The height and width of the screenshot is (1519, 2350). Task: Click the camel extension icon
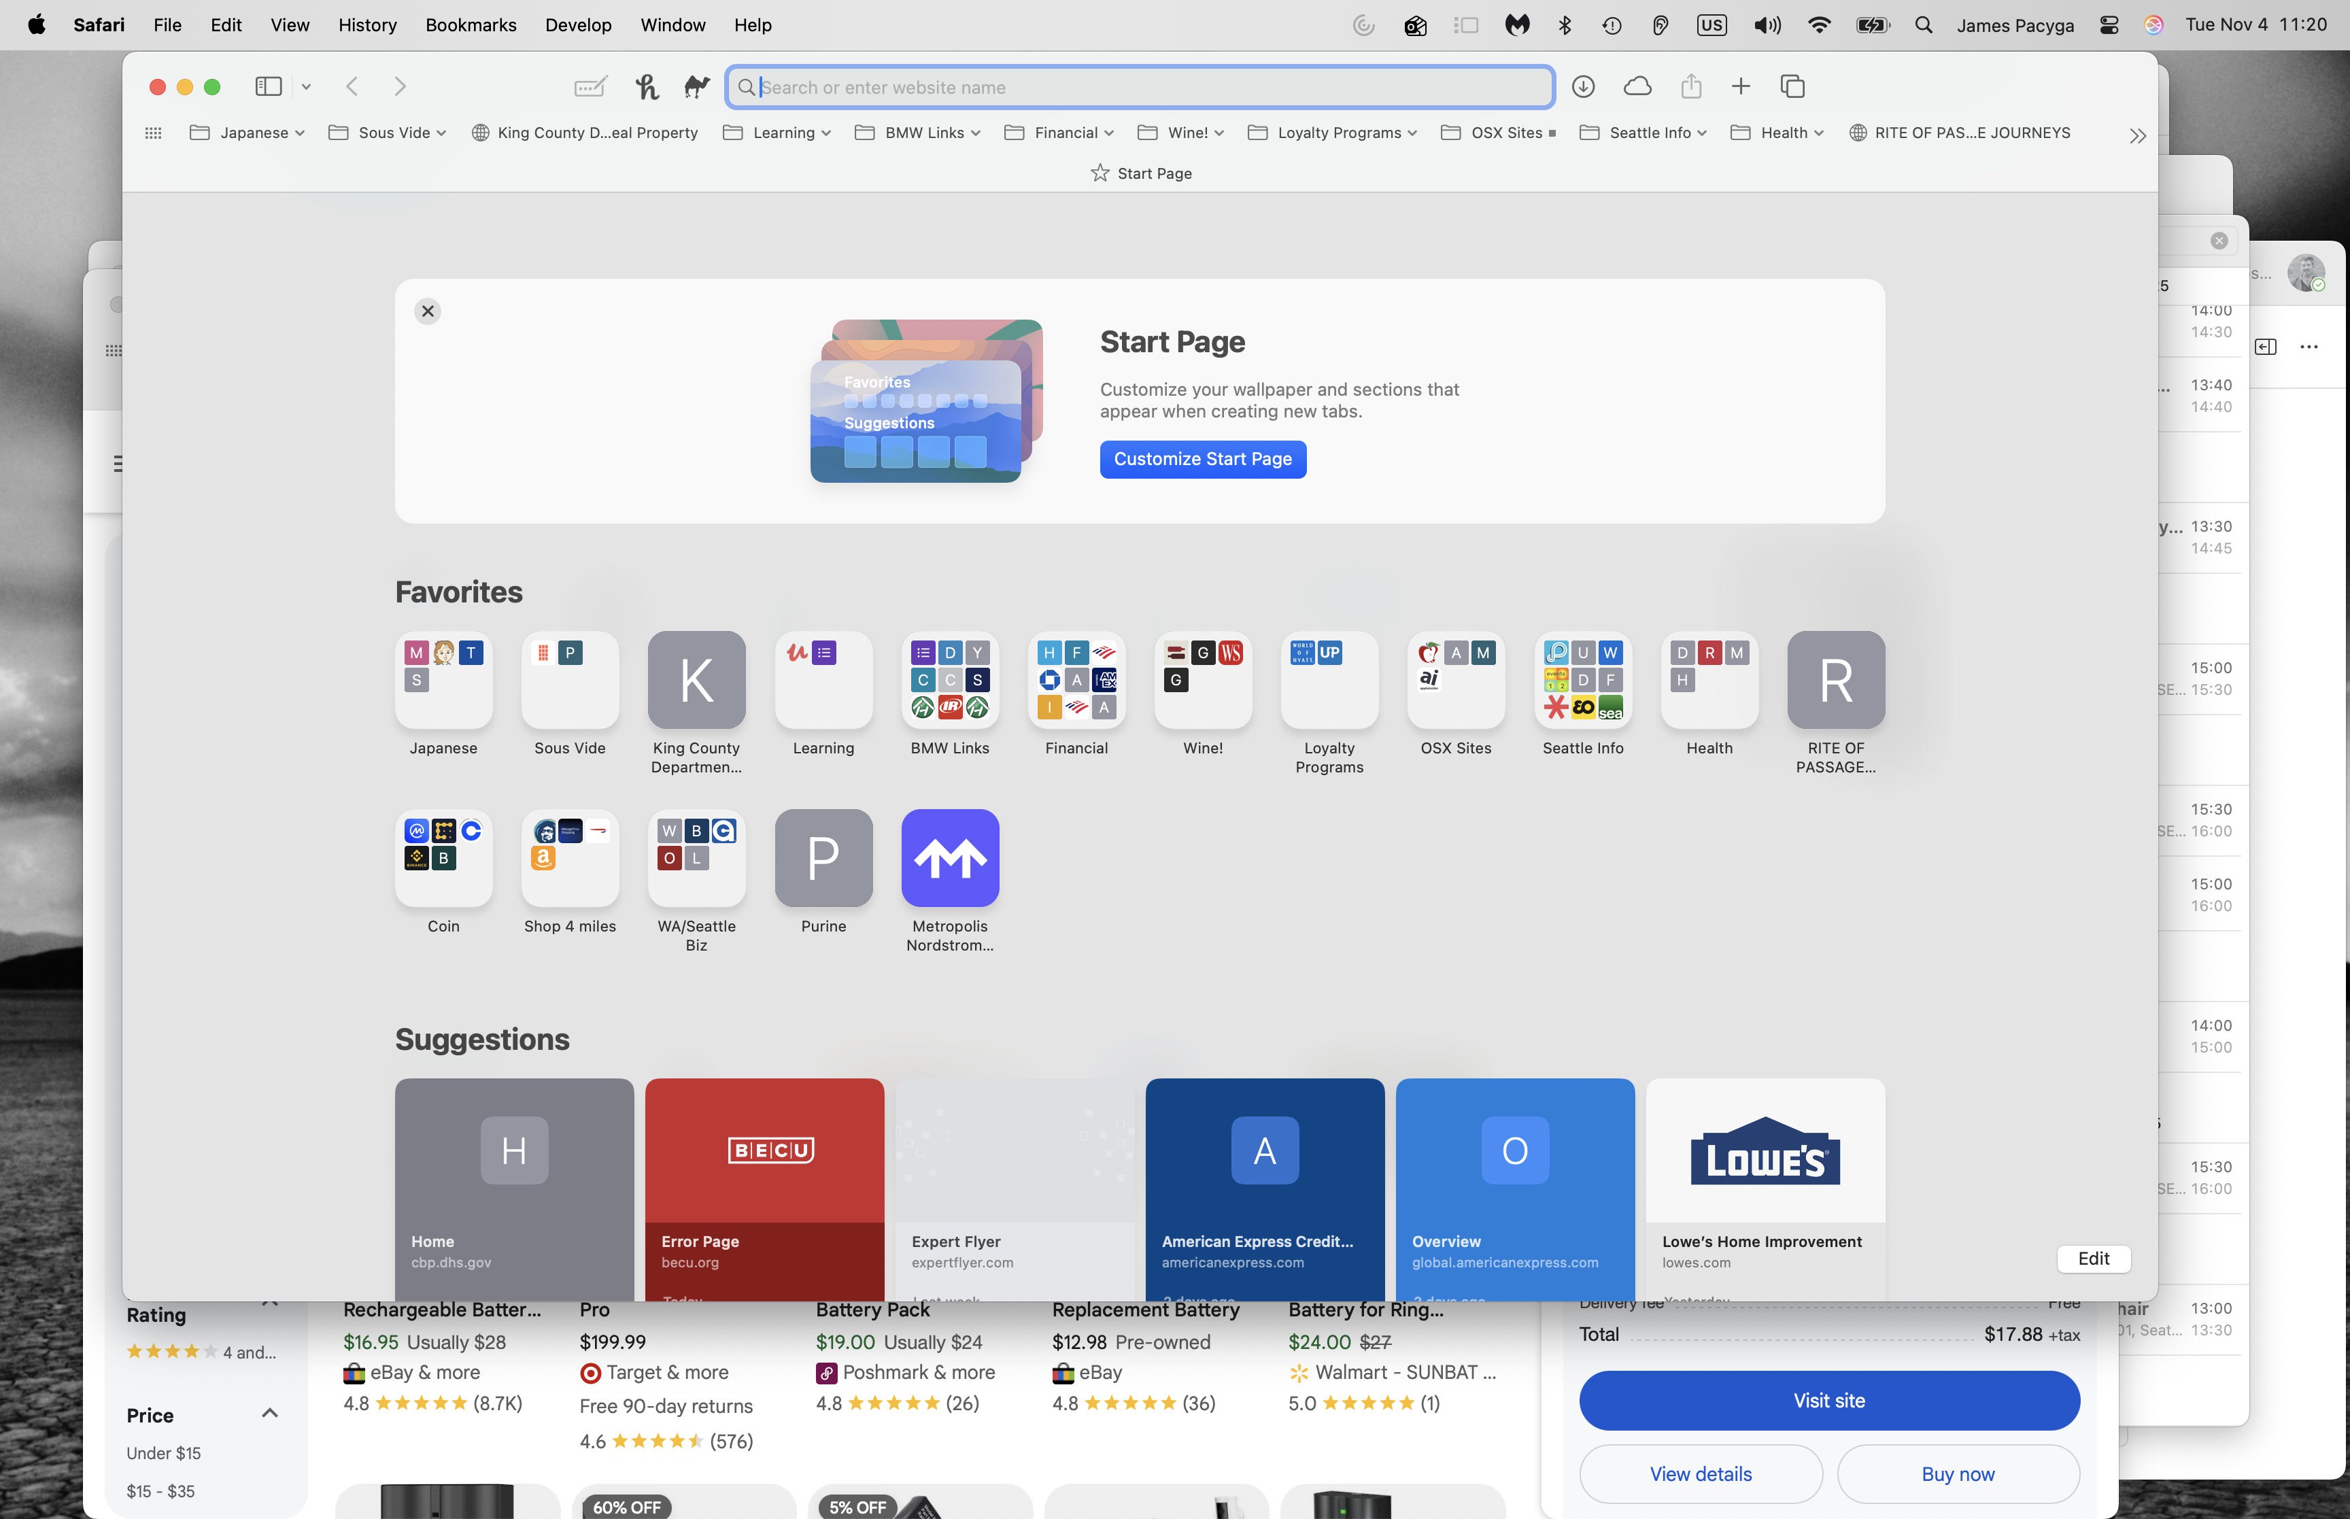pos(696,87)
